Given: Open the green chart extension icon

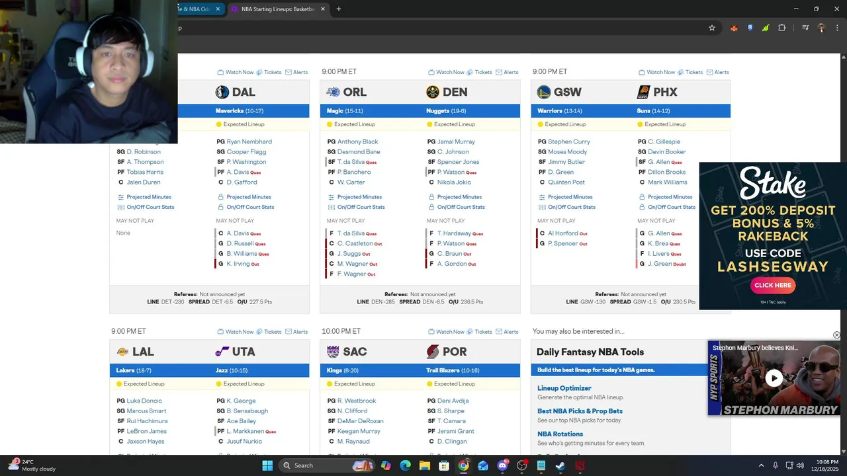Looking at the screenshot, I should pyautogui.click(x=766, y=28).
